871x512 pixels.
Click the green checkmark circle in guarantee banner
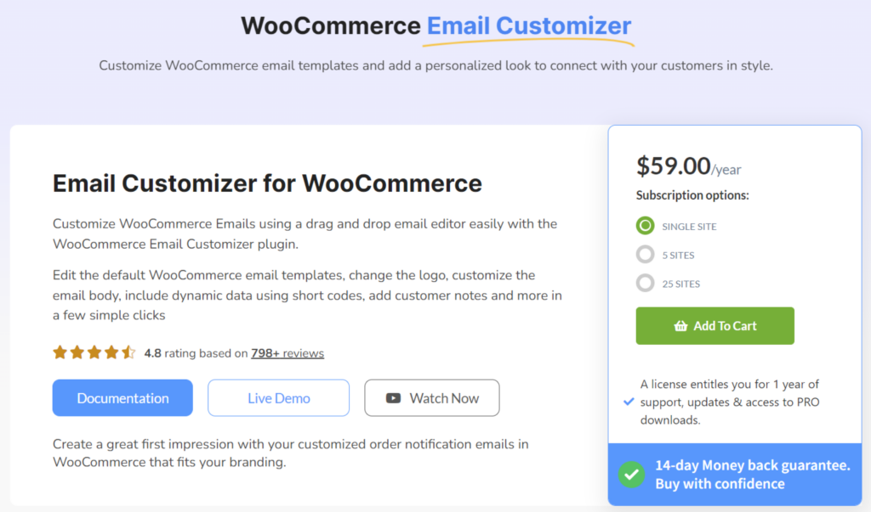[x=630, y=474]
